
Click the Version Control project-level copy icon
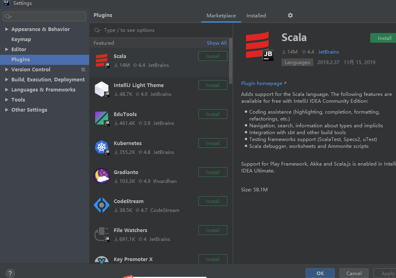coord(83,69)
